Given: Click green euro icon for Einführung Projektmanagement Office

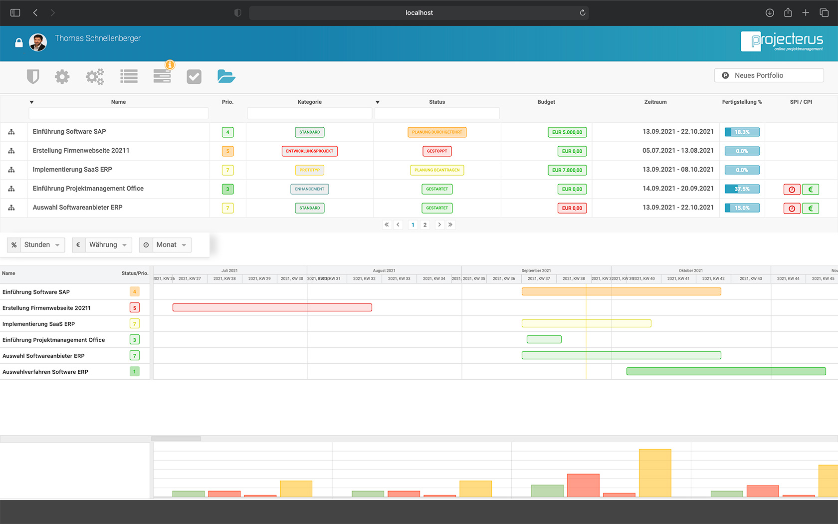Looking at the screenshot, I should point(810,189).
